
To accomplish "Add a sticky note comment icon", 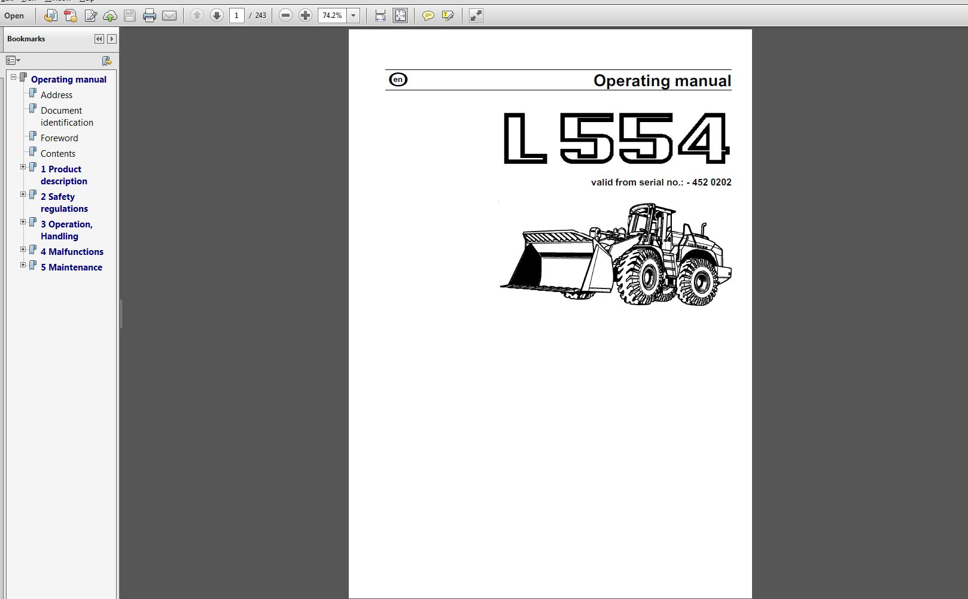I will coord(428,16).
